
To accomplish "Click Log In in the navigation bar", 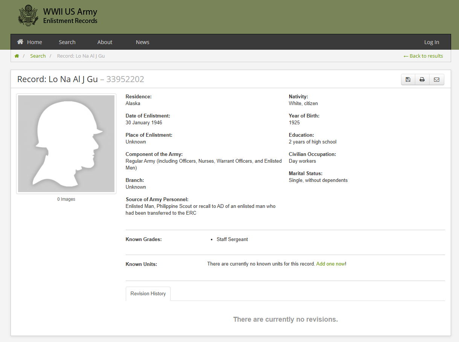I will click(432, 42).
